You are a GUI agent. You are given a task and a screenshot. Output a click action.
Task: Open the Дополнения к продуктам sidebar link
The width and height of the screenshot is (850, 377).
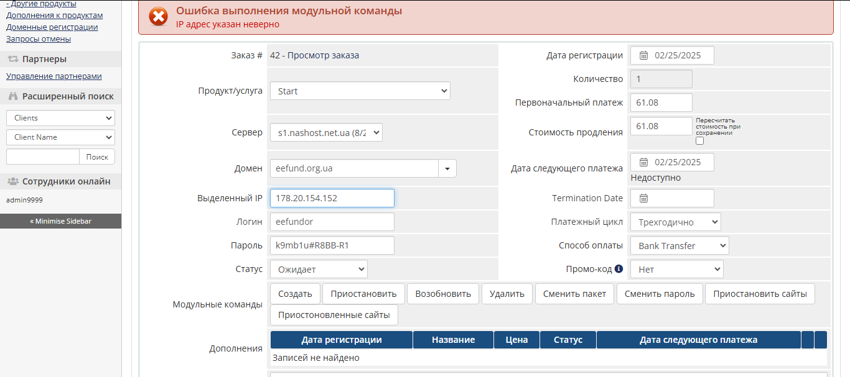tap(54, 15)
